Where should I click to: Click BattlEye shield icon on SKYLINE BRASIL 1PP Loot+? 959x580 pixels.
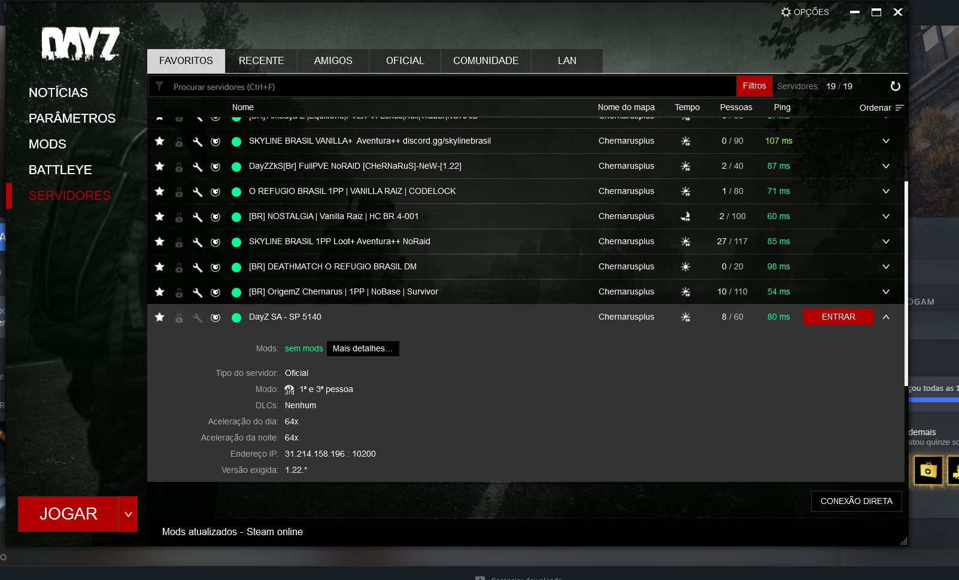point(216,242)
